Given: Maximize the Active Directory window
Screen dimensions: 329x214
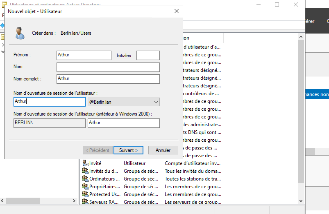Looking at the screenshot, I should point(277,4).
